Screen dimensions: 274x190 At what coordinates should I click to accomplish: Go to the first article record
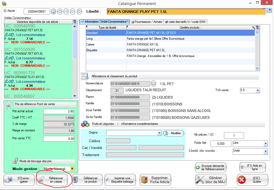60,12
